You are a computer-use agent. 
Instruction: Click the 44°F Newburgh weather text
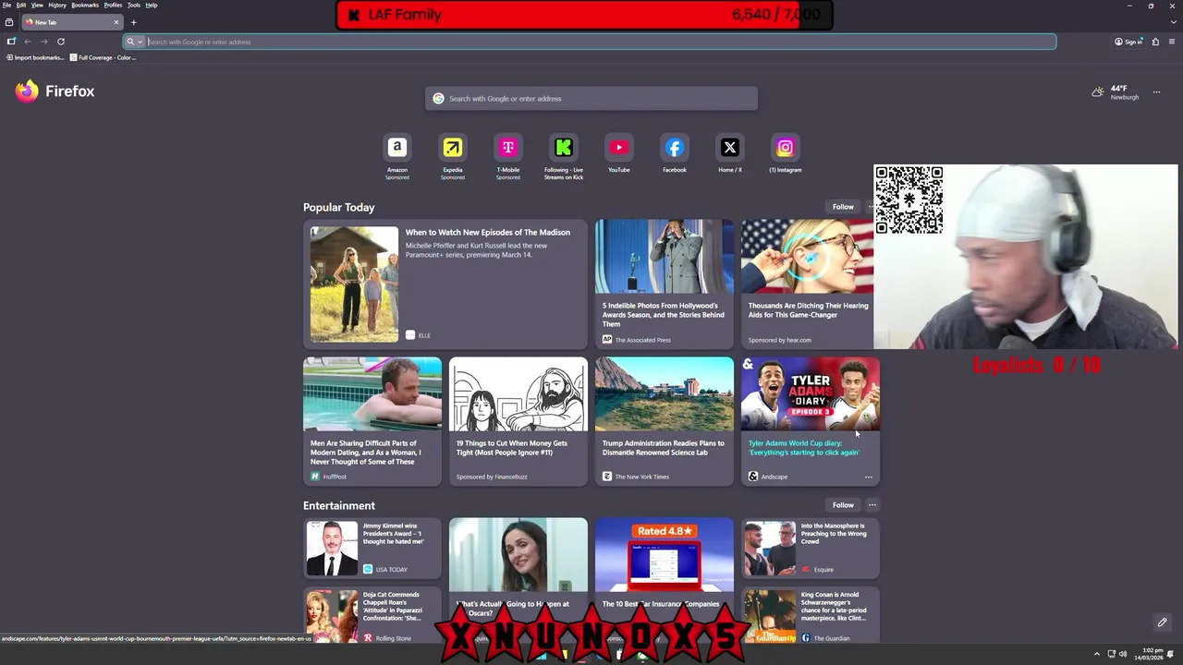[1124, 92]
